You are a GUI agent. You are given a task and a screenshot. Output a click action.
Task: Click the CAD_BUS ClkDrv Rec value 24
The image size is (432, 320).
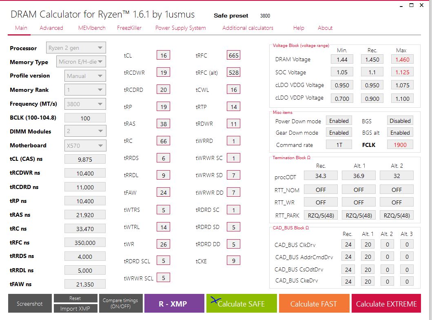coord(348,244)
